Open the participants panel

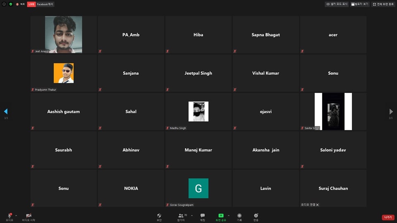point(181,216)
